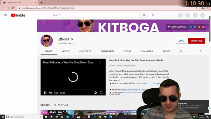211x119 pixels.
Task: Click the Chrome icon in the taskbar
Action: (100, 117)
